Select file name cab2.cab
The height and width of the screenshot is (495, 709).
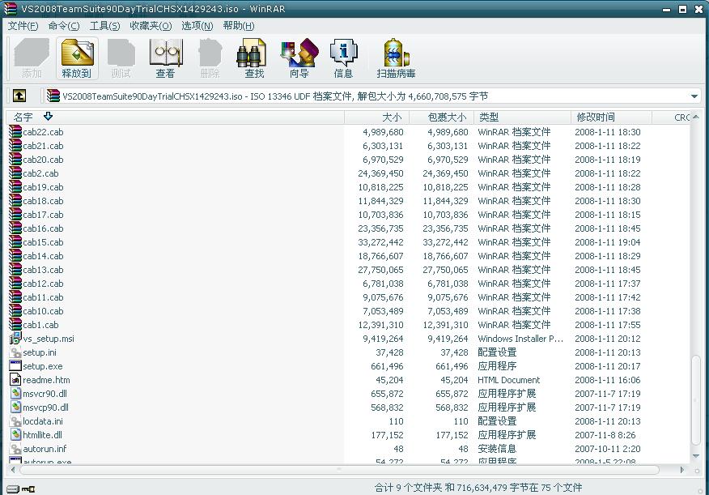[x=40, y=173]
